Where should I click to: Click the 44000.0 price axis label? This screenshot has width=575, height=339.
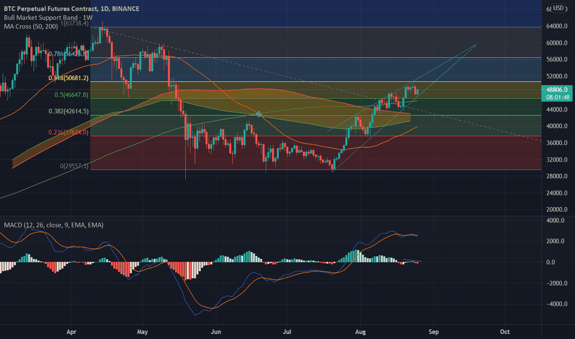click(556, 110)
